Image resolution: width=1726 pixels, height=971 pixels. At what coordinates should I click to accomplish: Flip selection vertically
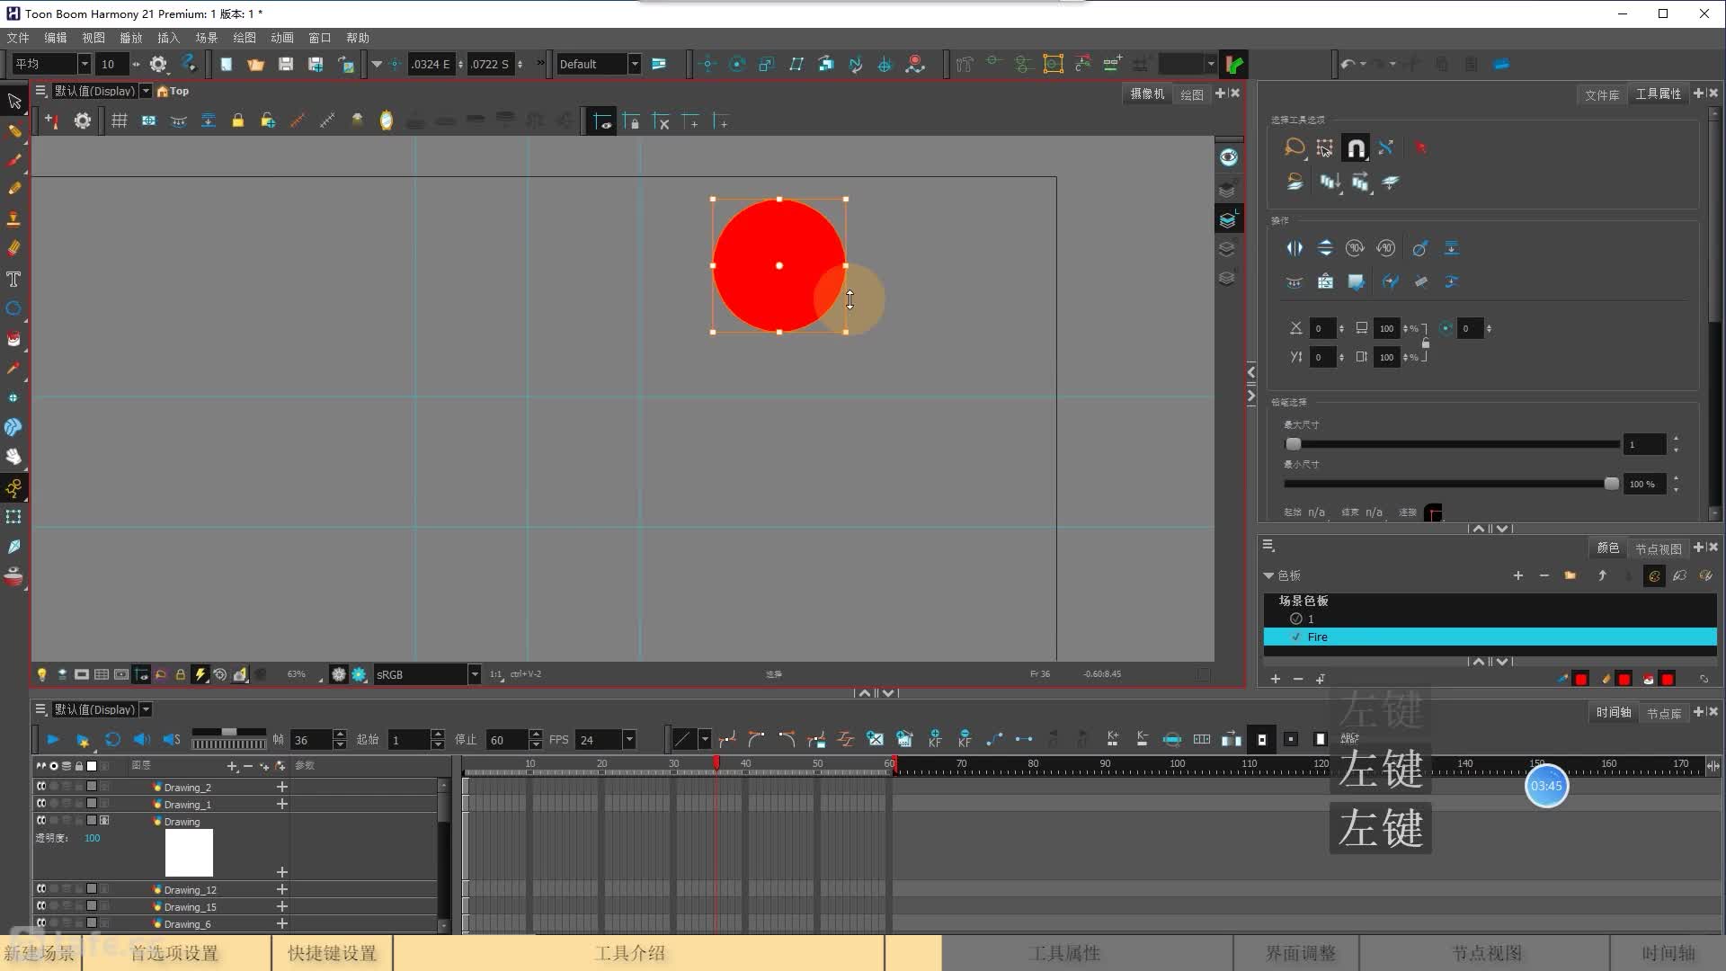[1325, 248]
